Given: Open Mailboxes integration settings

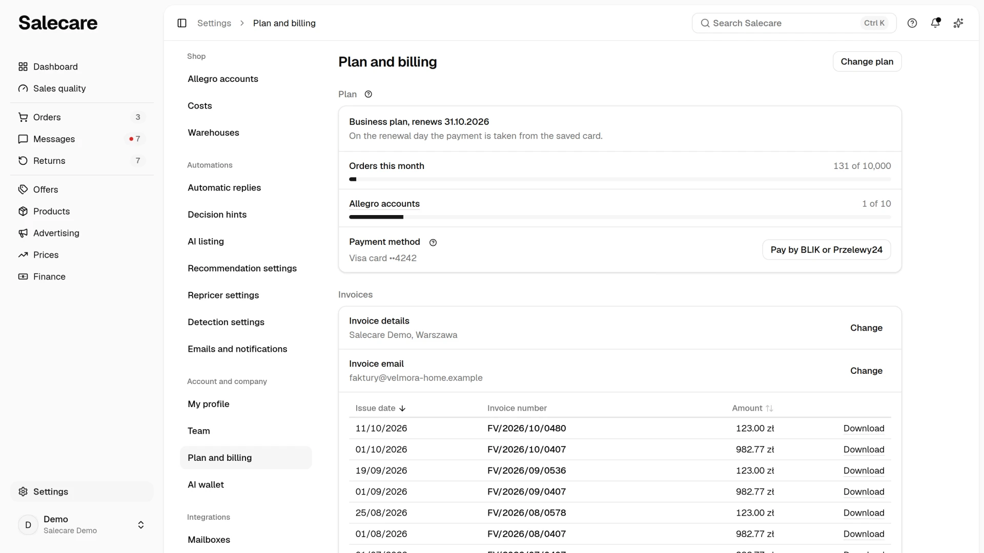Looking at the screenshot, I should click(x=246, y=540).
